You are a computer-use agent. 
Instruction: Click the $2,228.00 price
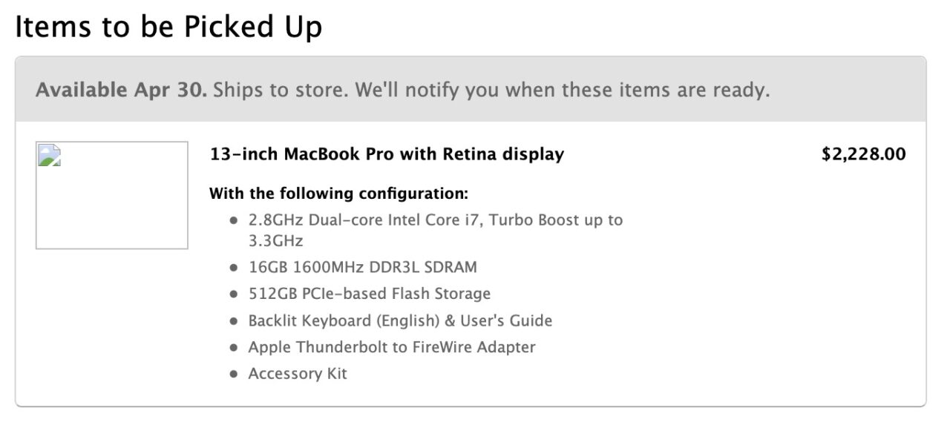[x=864, y=154]
